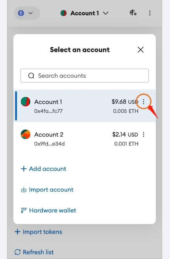
Task: Click the Import tokens link
Action: (x=38, y=232)
